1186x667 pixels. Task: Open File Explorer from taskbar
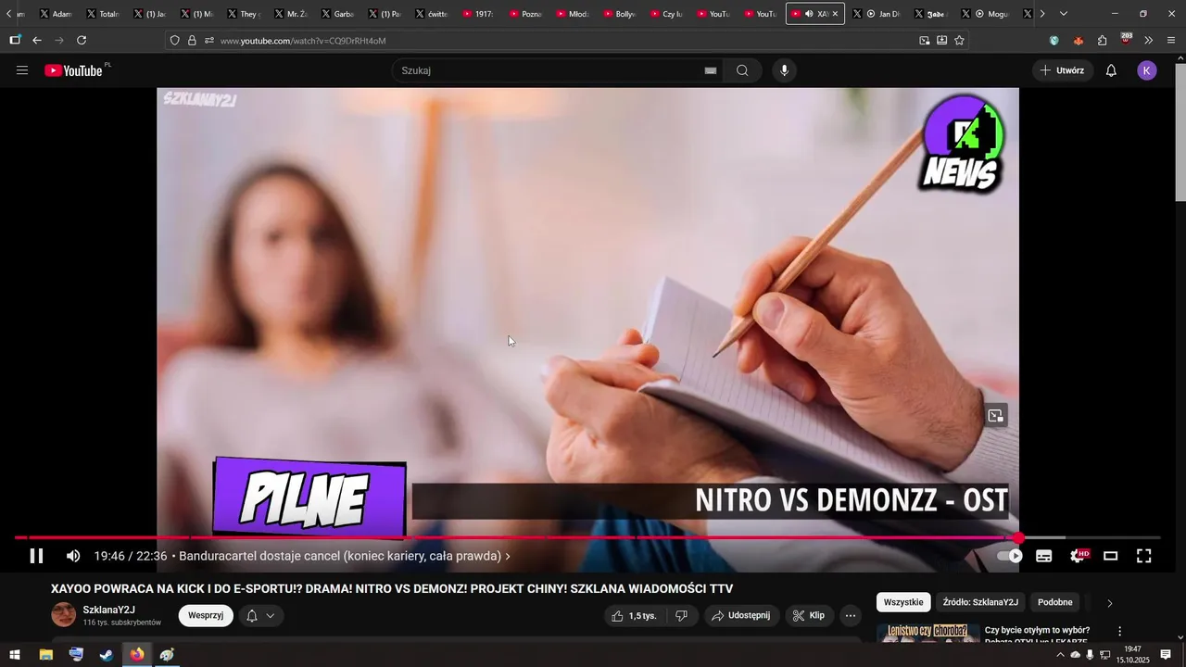[45, 655]
